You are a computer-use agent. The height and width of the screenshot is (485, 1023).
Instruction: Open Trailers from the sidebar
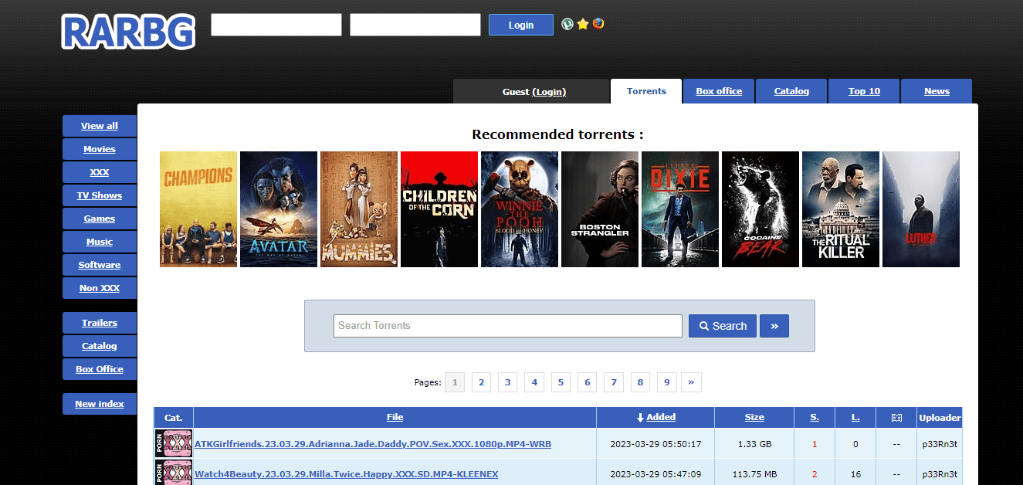pyautogui.click(x=100, y=323)
